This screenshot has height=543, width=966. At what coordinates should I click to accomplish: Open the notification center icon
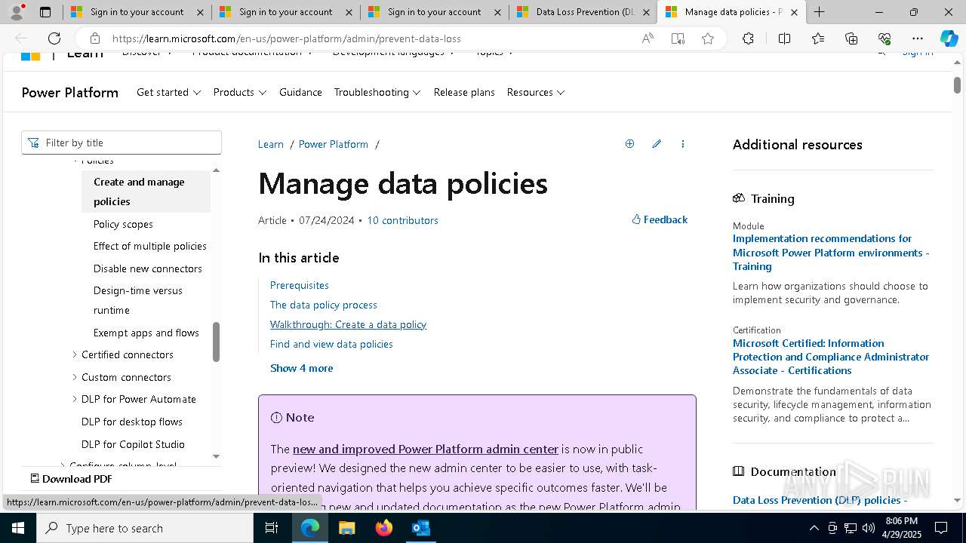(x=941, y=528)
